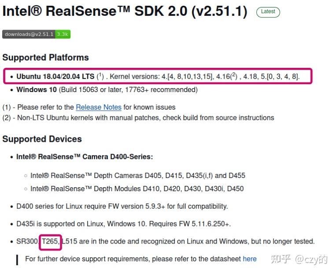The width and height of the screenshot is (336, 274).
Task: Open the Release Notes link
Action: click(98, 107)
